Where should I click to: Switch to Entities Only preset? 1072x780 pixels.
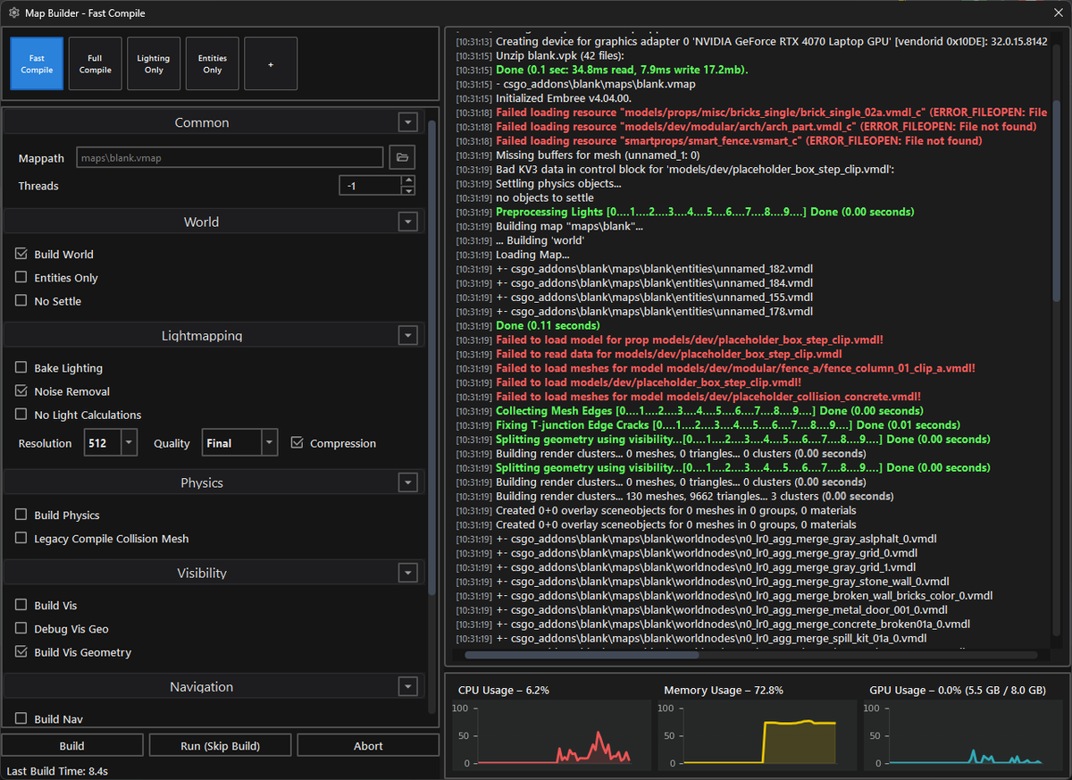(x=213, y=63)
